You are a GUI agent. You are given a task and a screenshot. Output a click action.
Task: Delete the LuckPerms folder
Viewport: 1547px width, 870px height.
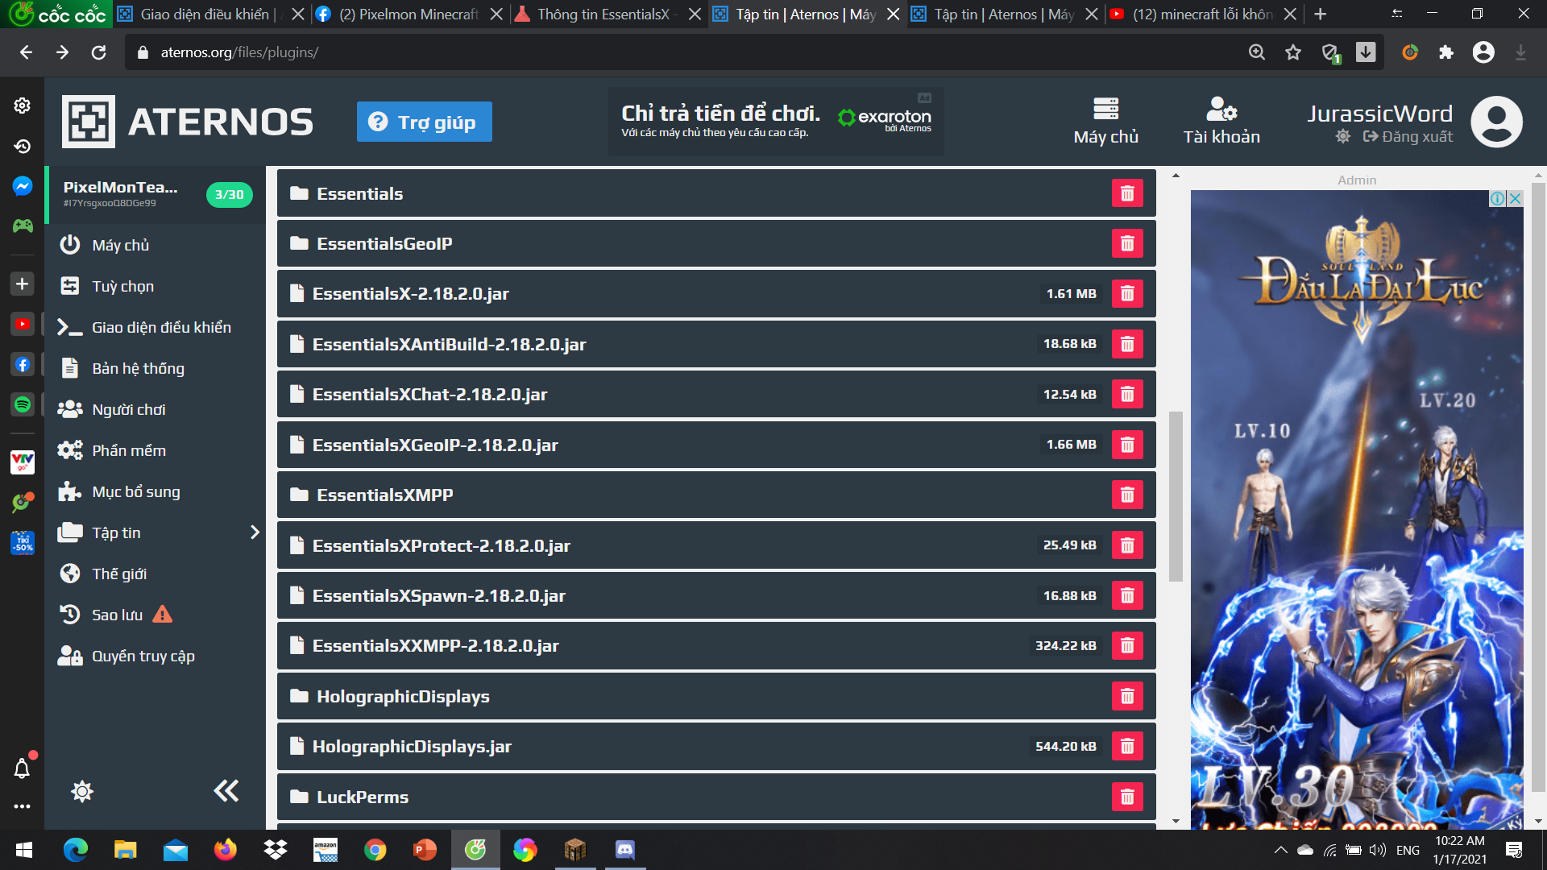tap(1127, 797)
